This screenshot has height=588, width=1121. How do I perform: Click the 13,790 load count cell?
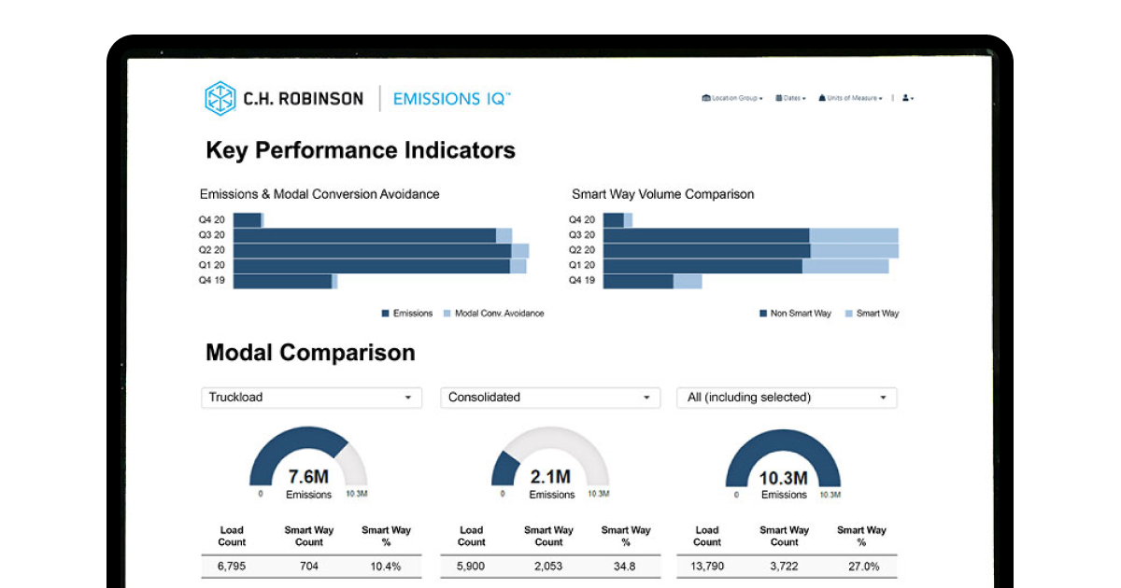707,567
